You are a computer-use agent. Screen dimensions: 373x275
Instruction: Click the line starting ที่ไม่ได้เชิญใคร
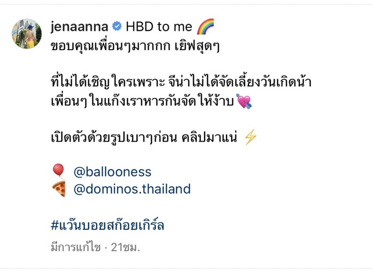click(x=181, y=82)
